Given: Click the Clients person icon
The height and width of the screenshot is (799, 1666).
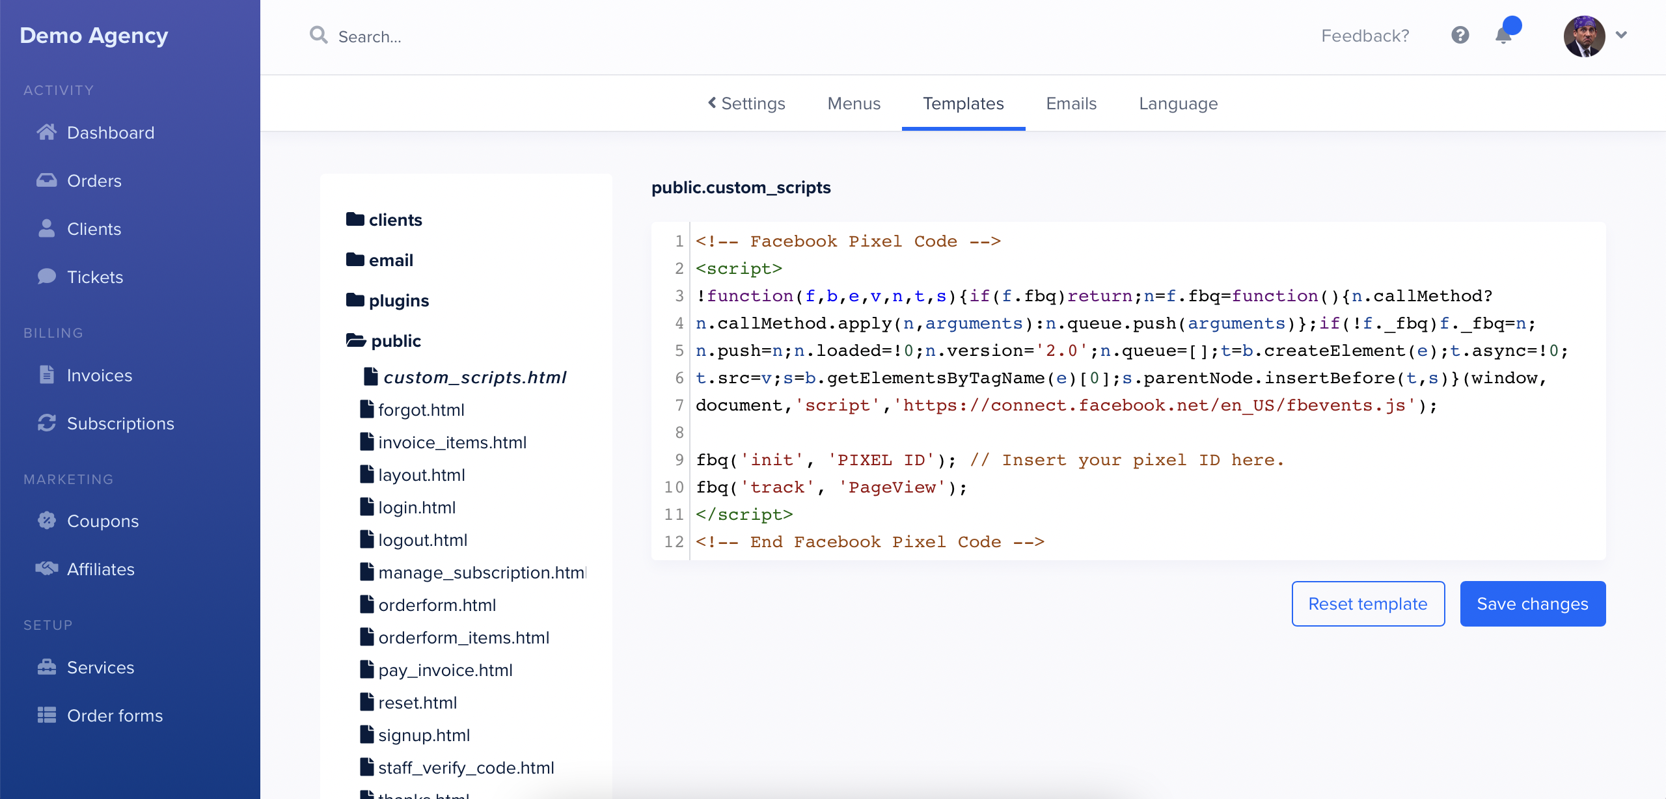Looking at the screenshot, I should [x=46, y=228].
